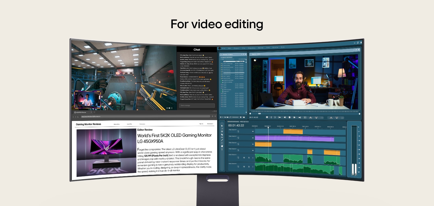Open the Marker menu in the editor
This screenshot has width=434, height=206.
pos(261,48)
